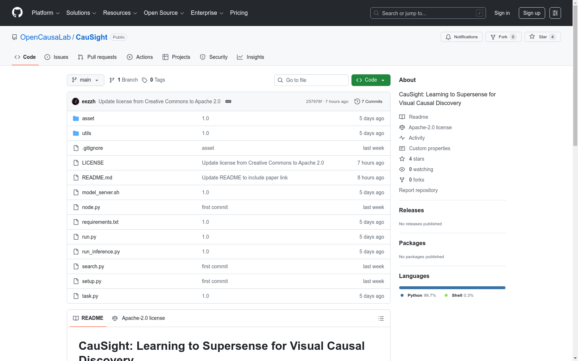Screen dimensions: 578x361
Task: Click the eye icon beside watching
Action: (402, 169)
